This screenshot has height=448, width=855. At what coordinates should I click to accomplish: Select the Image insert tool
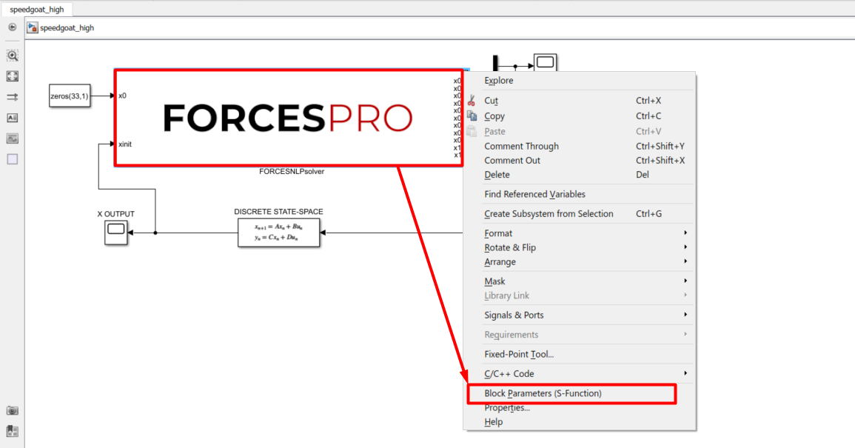tap(12, 138)
